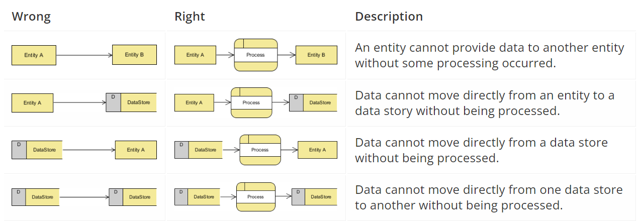
Task: Click Entity B in first Right diagram
Action: point(316,55)
